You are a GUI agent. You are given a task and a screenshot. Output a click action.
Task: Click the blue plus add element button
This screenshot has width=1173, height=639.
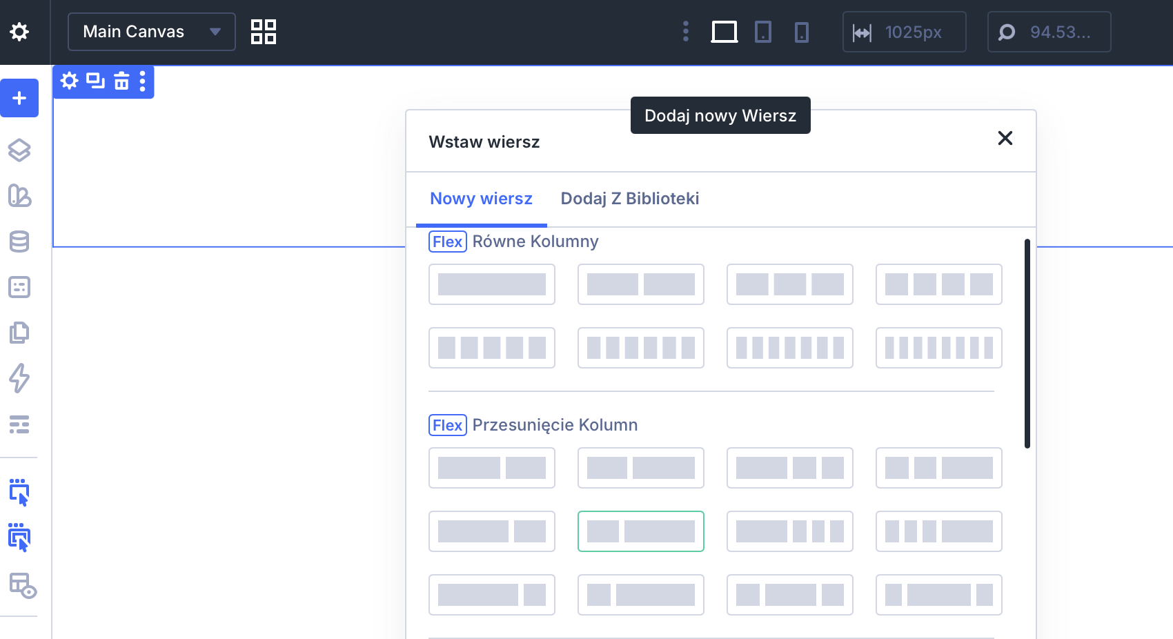(19, 98)
